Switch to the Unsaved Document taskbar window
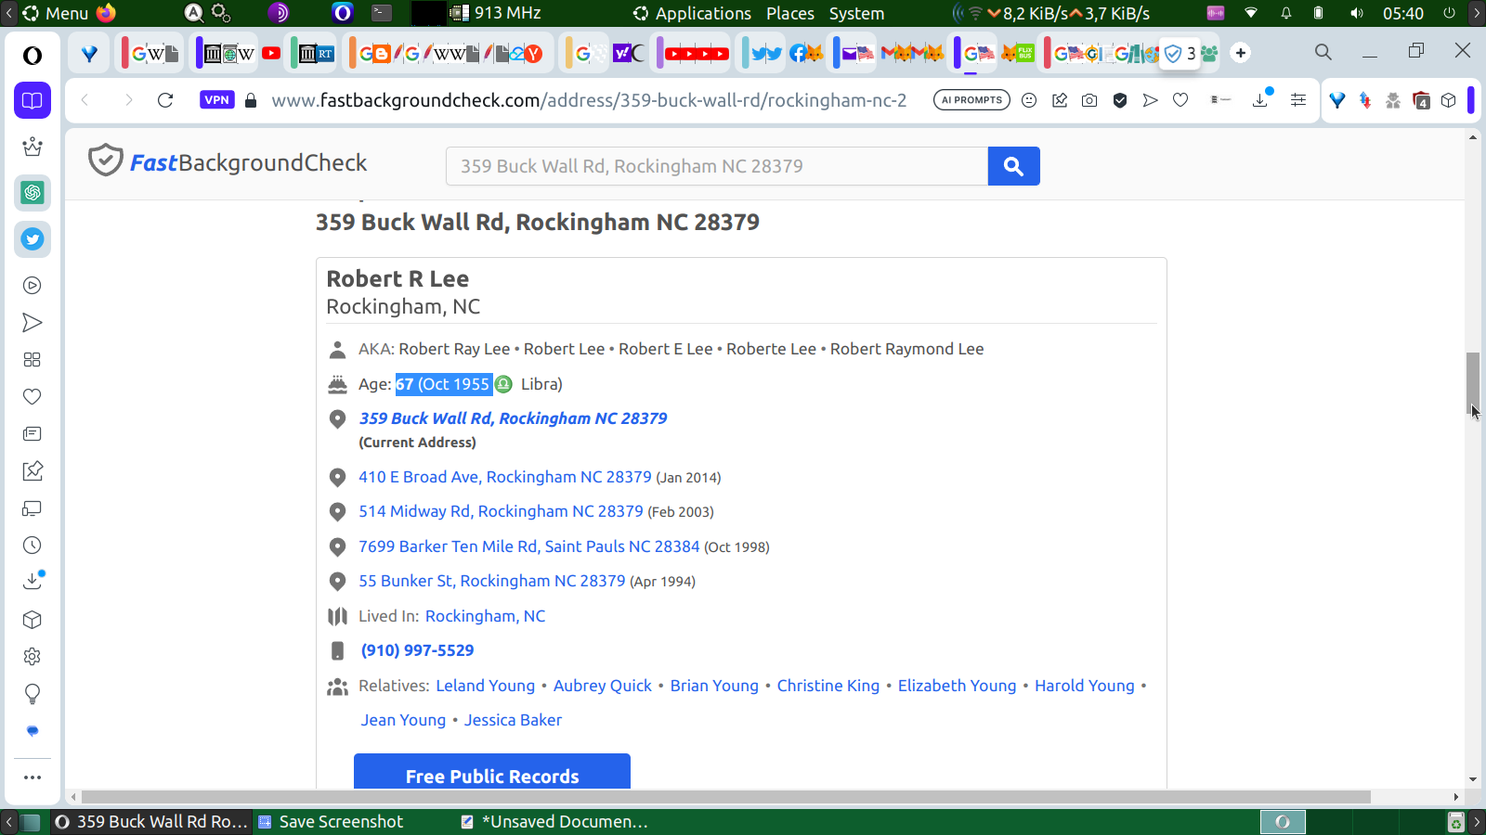This screenshot has width=1486, height=835. tap(555, 821)
